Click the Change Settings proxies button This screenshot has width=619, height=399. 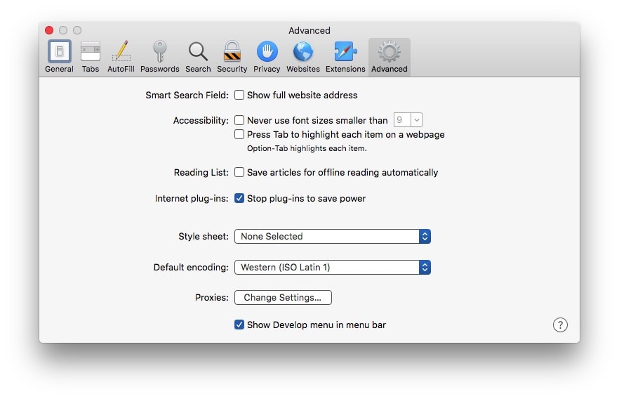click(283, 298)
